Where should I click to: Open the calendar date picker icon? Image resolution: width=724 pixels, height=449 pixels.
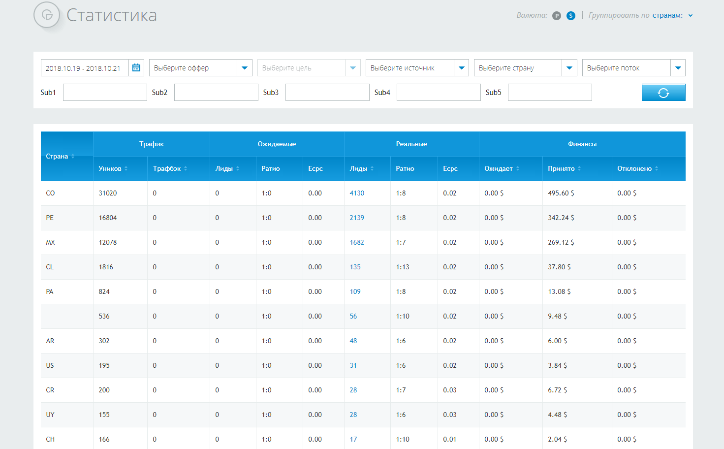pos(136,67)
